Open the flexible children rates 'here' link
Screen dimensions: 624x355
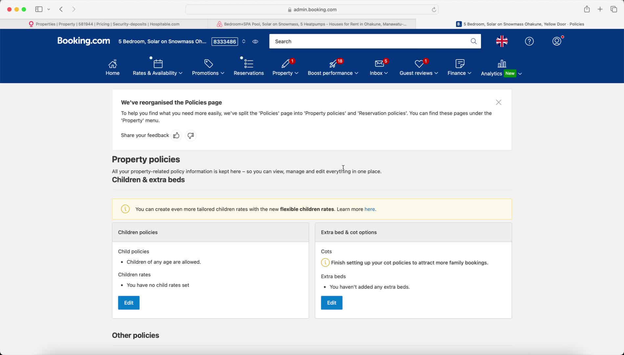[x=369, y=209]
